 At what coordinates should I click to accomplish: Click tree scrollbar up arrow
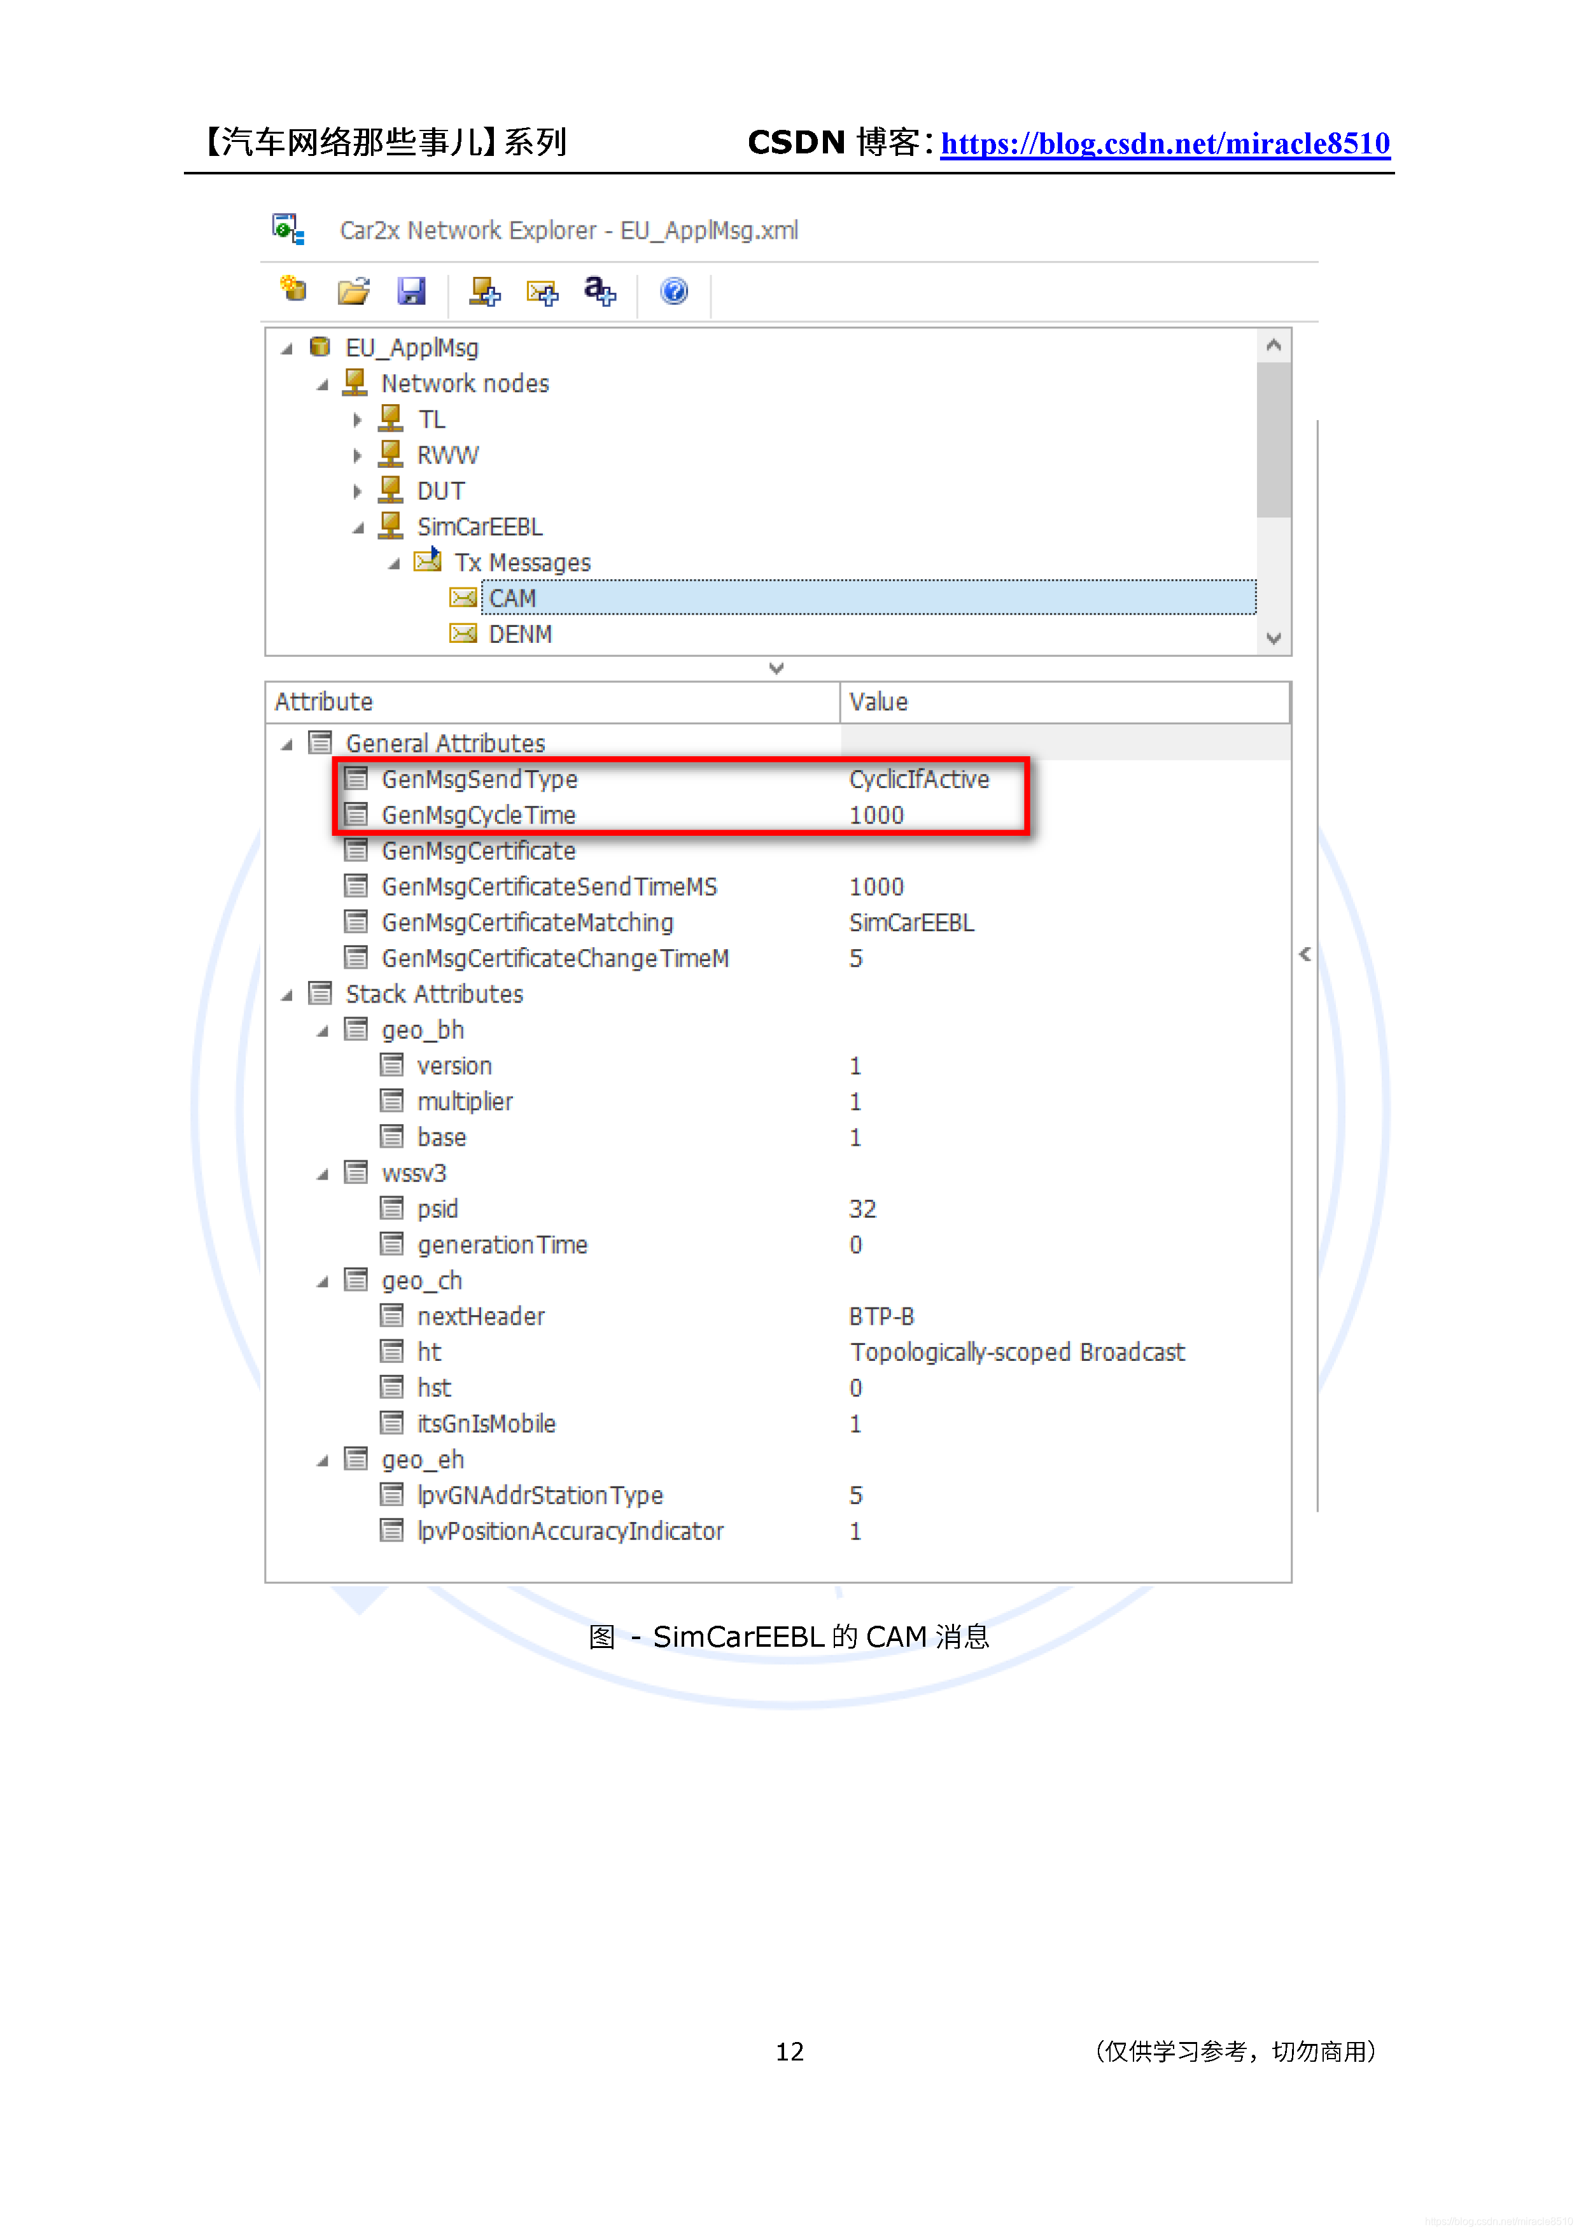(1273, 345)
